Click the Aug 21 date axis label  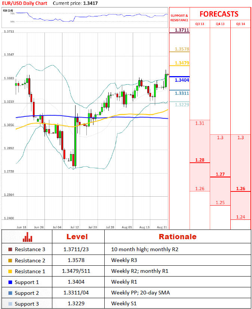(x=162, y=227)
